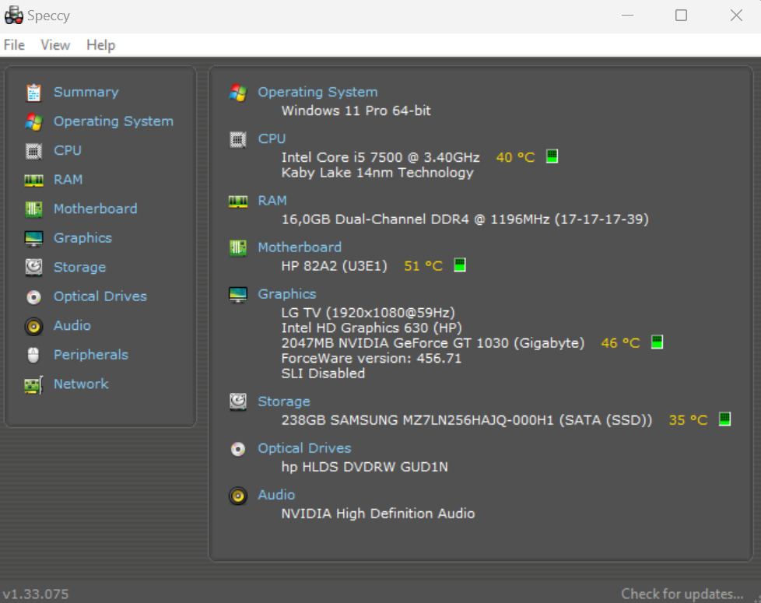Open the Help menu
The width and height of the screenshot is (761, 603).
100,45
